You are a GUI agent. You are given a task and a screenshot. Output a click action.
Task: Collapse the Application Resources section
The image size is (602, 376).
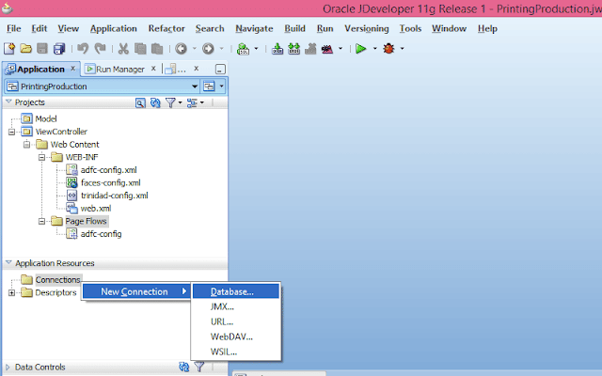8,263
